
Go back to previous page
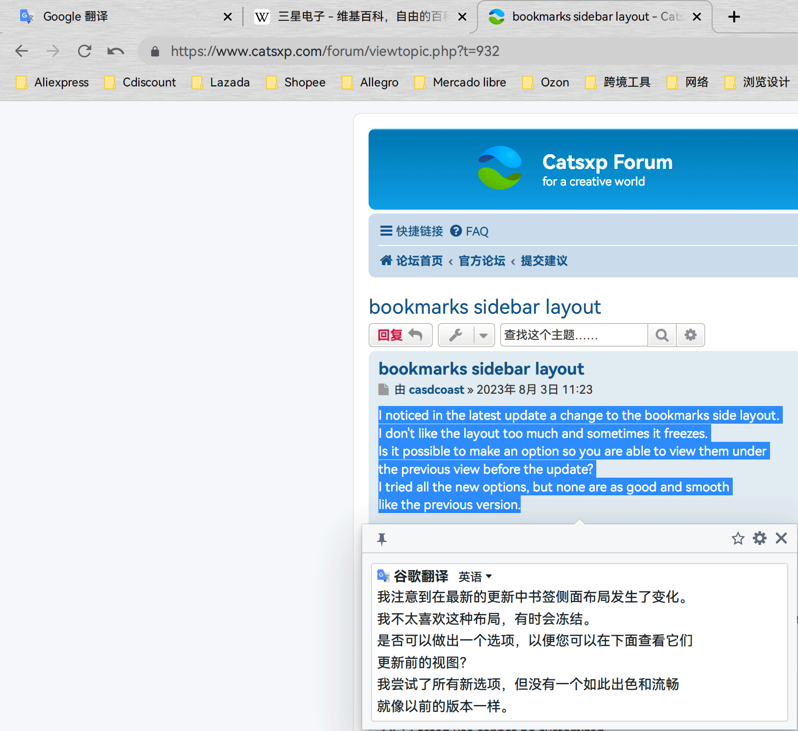(22, 51)
